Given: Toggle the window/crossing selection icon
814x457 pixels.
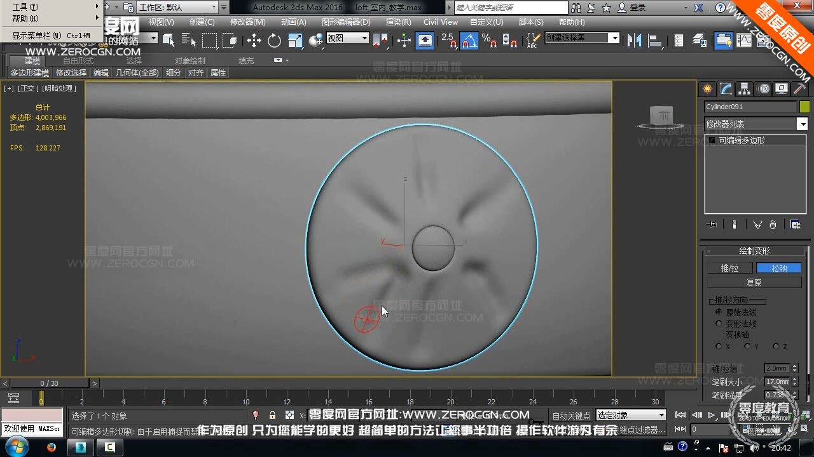Looking at the screenshot, I should [x=230, y=41].
